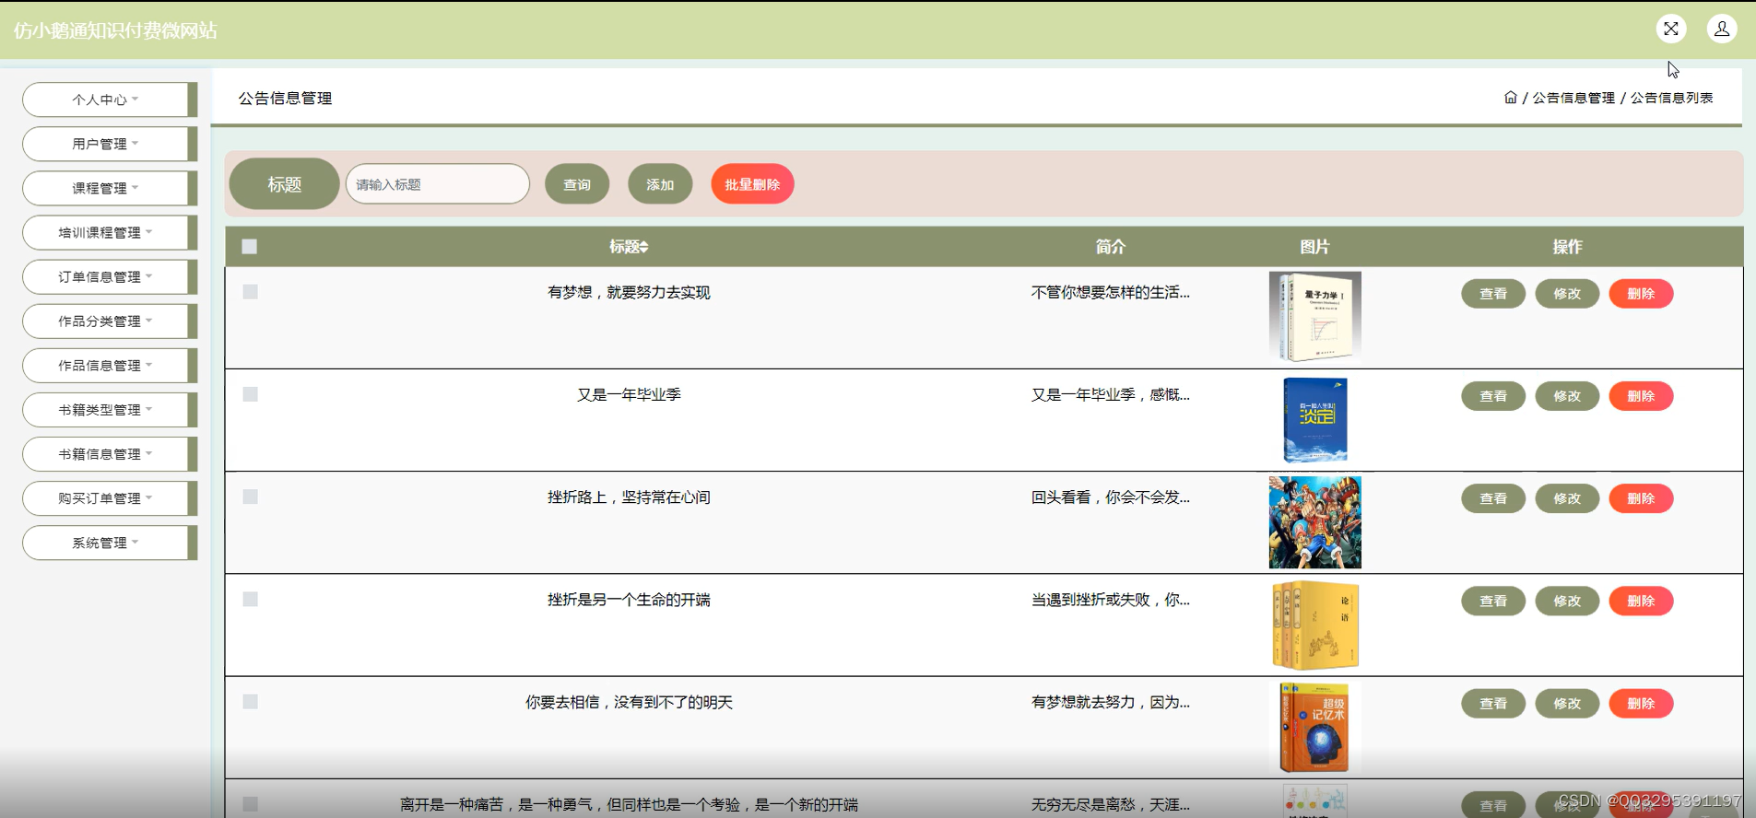The width and height of the screenshot is (1756, 818).
Task: Expand the 用户管理 menu
Action: point(110,144)
